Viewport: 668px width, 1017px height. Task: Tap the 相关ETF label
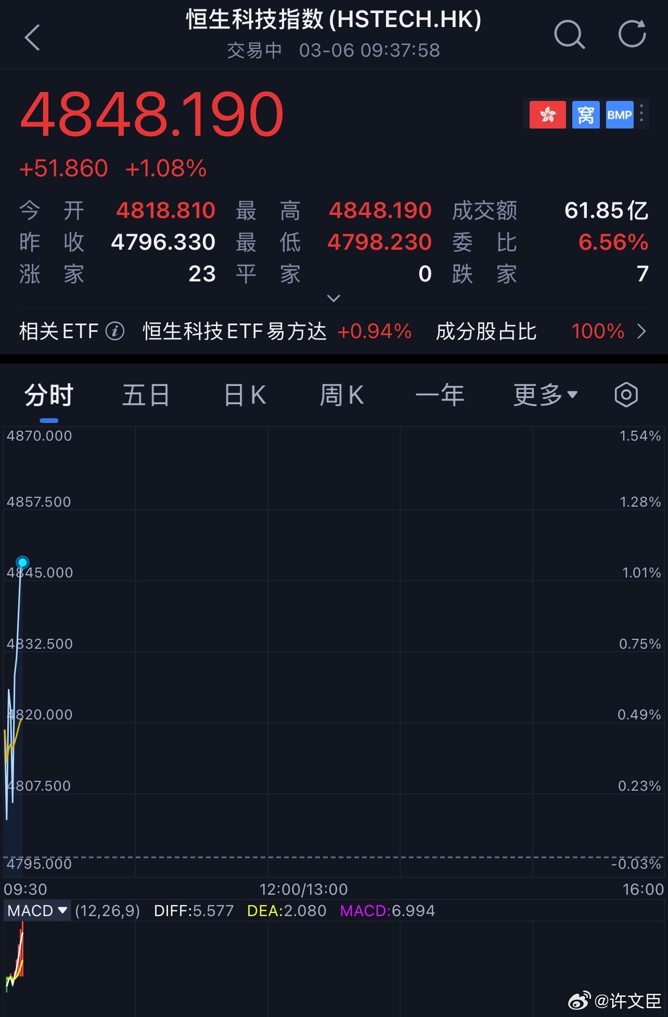(x=59, y=331)
